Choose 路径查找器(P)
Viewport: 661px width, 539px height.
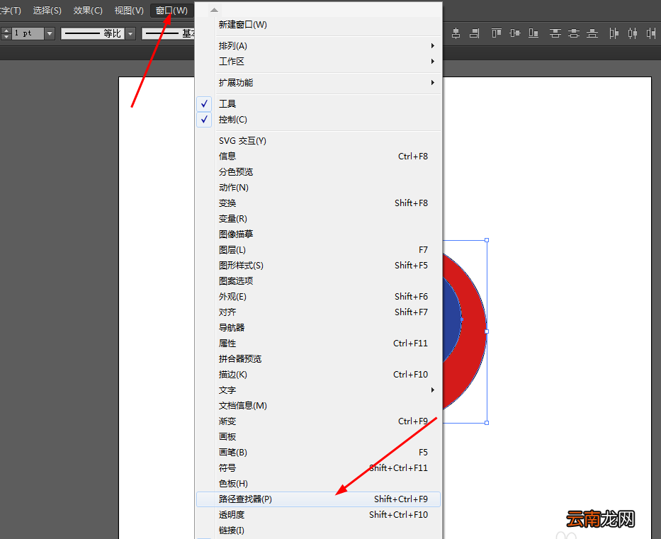coord(318,499)
